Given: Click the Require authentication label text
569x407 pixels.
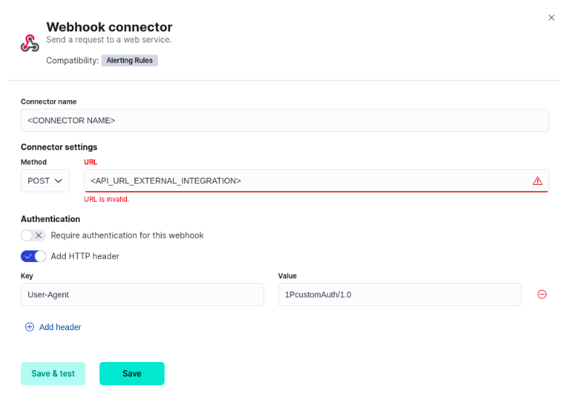Looking at the screenshot, I should [x=127, y=235].
